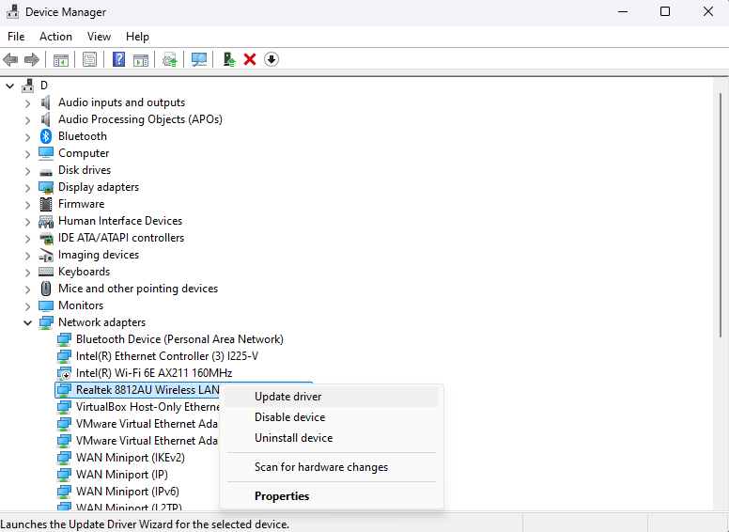
Task: Click Scan for hardware changes monitor icon
Action: [199, 59]
